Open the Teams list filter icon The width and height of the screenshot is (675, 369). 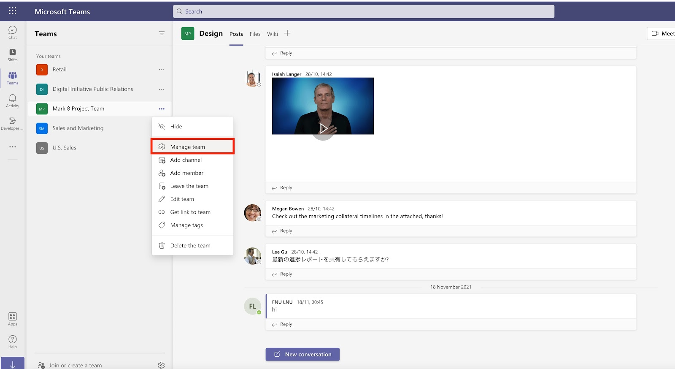162,33
